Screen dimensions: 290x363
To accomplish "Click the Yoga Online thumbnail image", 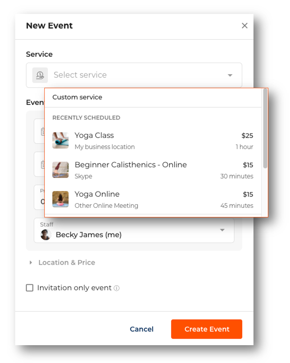I will [x=60, y=199].
